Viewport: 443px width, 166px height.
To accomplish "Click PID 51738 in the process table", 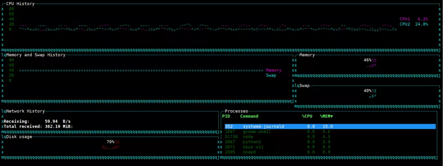I will [x=231, y=137].
